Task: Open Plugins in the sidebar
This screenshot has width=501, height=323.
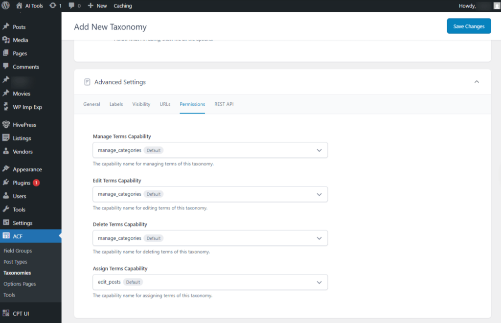Action: (22, 183)
